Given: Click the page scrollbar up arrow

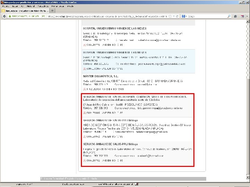Looking at the screenshot, I should 248,21.
